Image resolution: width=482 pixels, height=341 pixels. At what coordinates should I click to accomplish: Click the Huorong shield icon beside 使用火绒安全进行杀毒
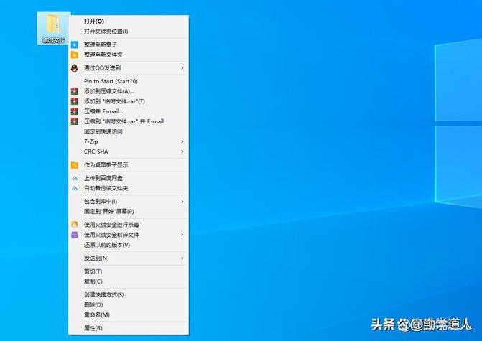point(75,225)
